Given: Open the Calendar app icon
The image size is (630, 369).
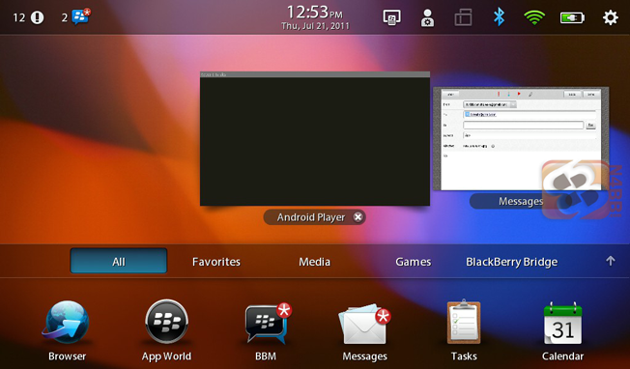Looking at the screenshot, I should coord(562,324).
